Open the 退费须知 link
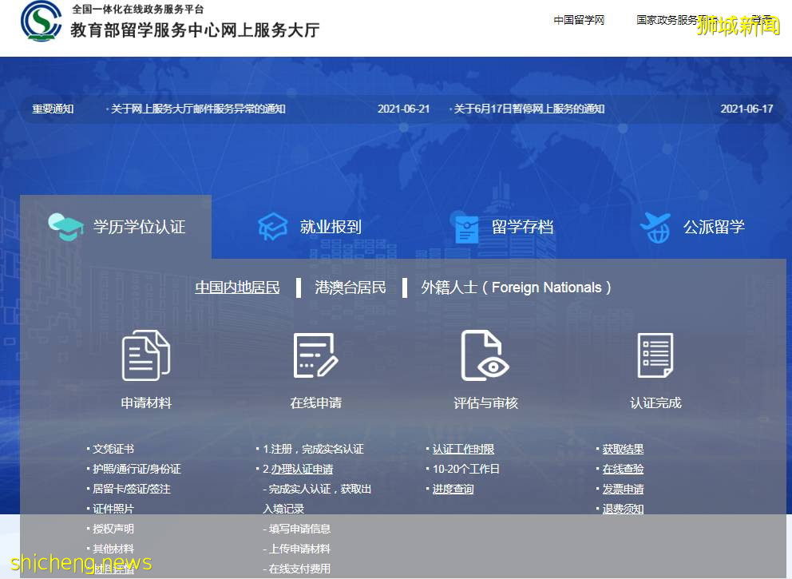 pyautogui.click(x=623, y=509)
